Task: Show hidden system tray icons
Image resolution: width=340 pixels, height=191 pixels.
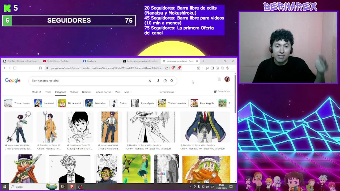Action: tap(190, 187)
